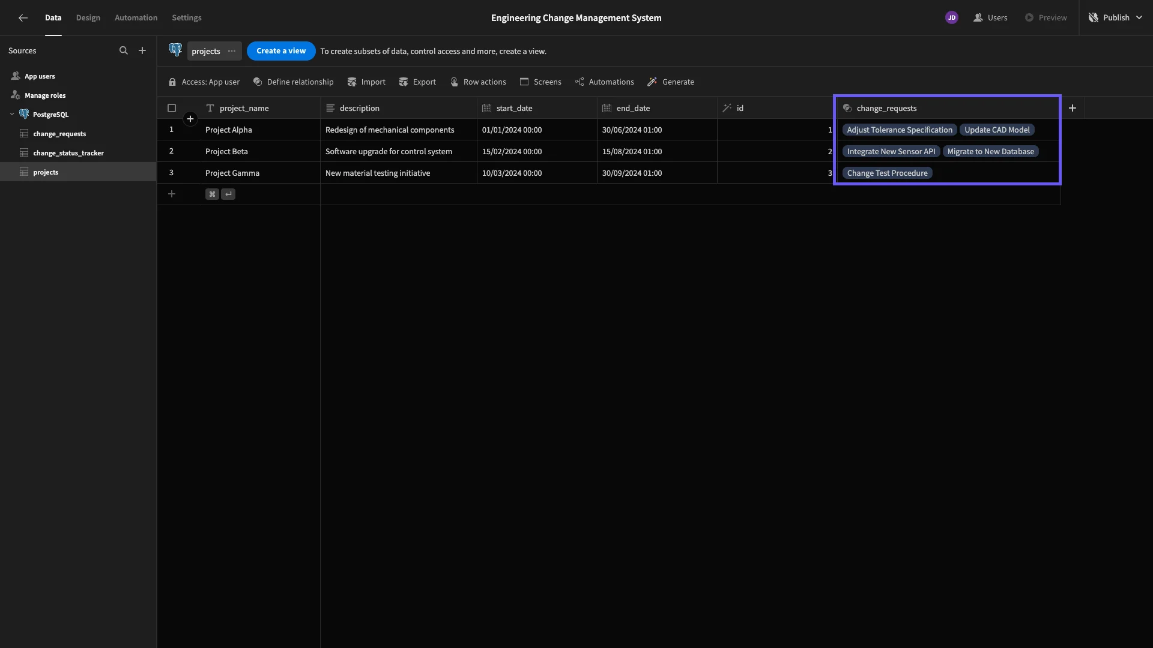Click the change_requests table icon in sidebar
Image resolution: width=1153 pixels, height=648 pixels.
[24, 134]
